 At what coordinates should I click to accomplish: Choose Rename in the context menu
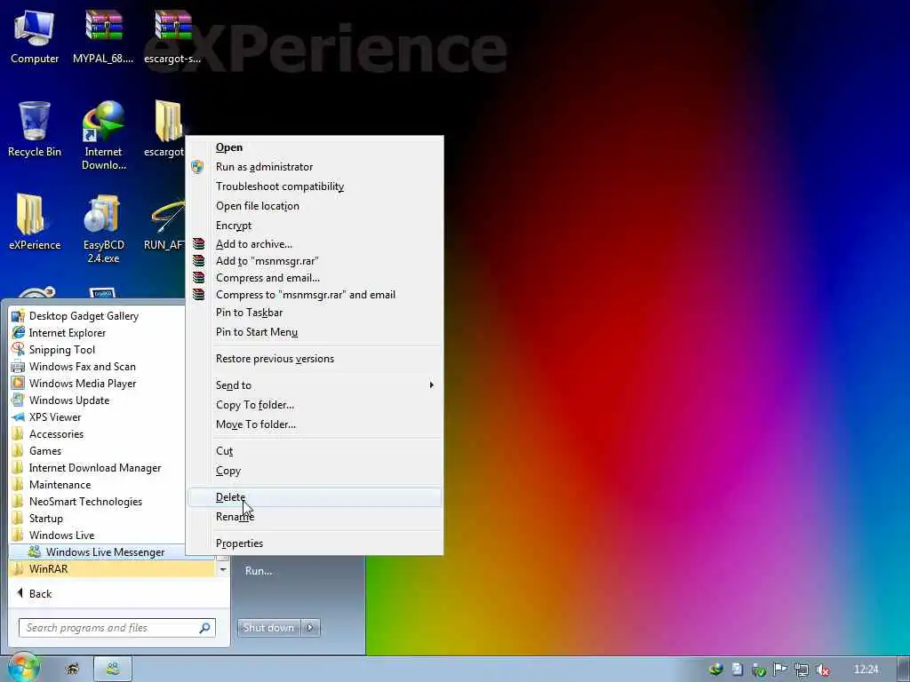(315, 517)
